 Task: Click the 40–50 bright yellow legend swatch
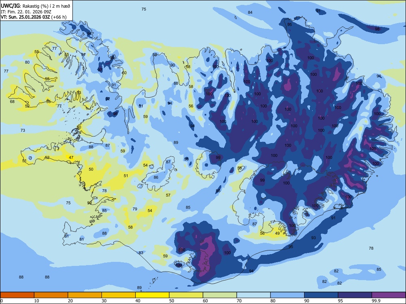(152, 295)
